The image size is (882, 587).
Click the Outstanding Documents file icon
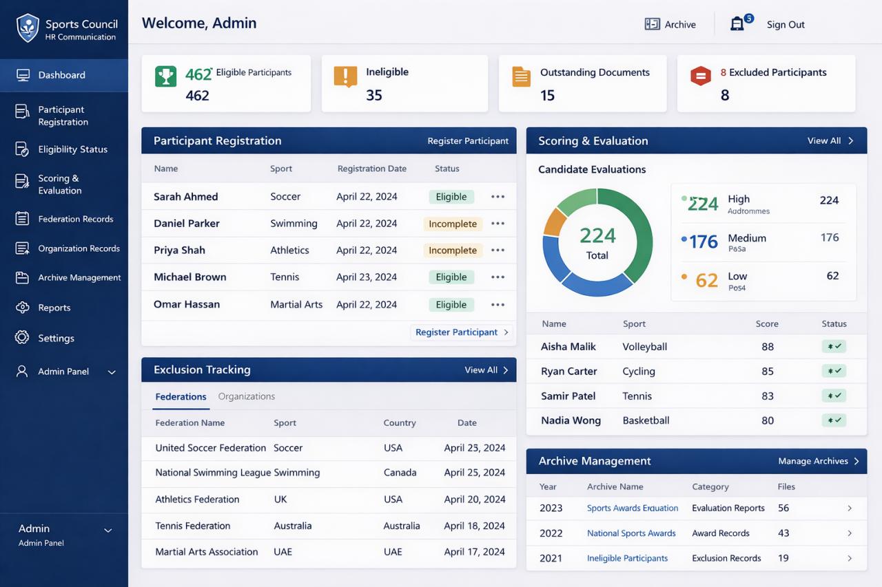tap(522, 76)
